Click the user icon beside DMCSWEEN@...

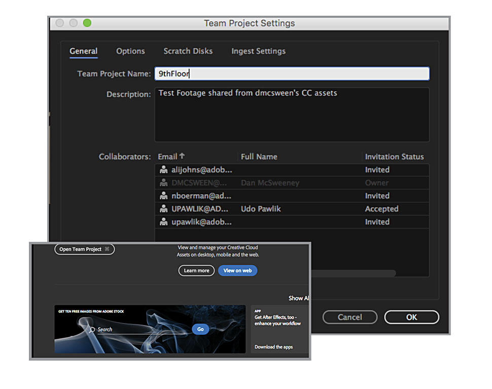click(163, 183)
